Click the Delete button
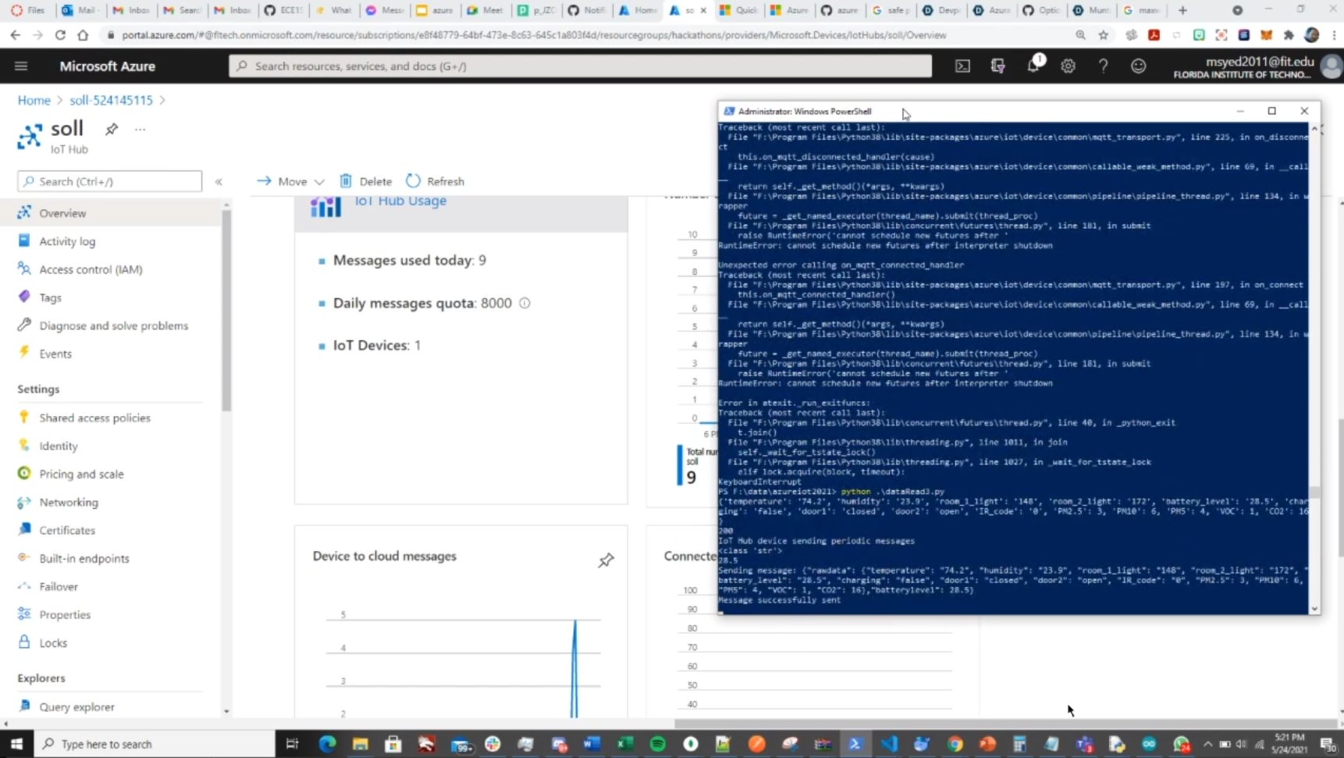The width and height of the screenshot is (1344, 758). [x=365, y=181]
